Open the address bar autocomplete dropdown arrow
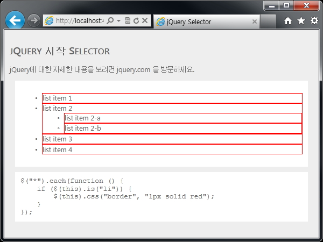The image size is (323, 242). [x=118, y=20]
